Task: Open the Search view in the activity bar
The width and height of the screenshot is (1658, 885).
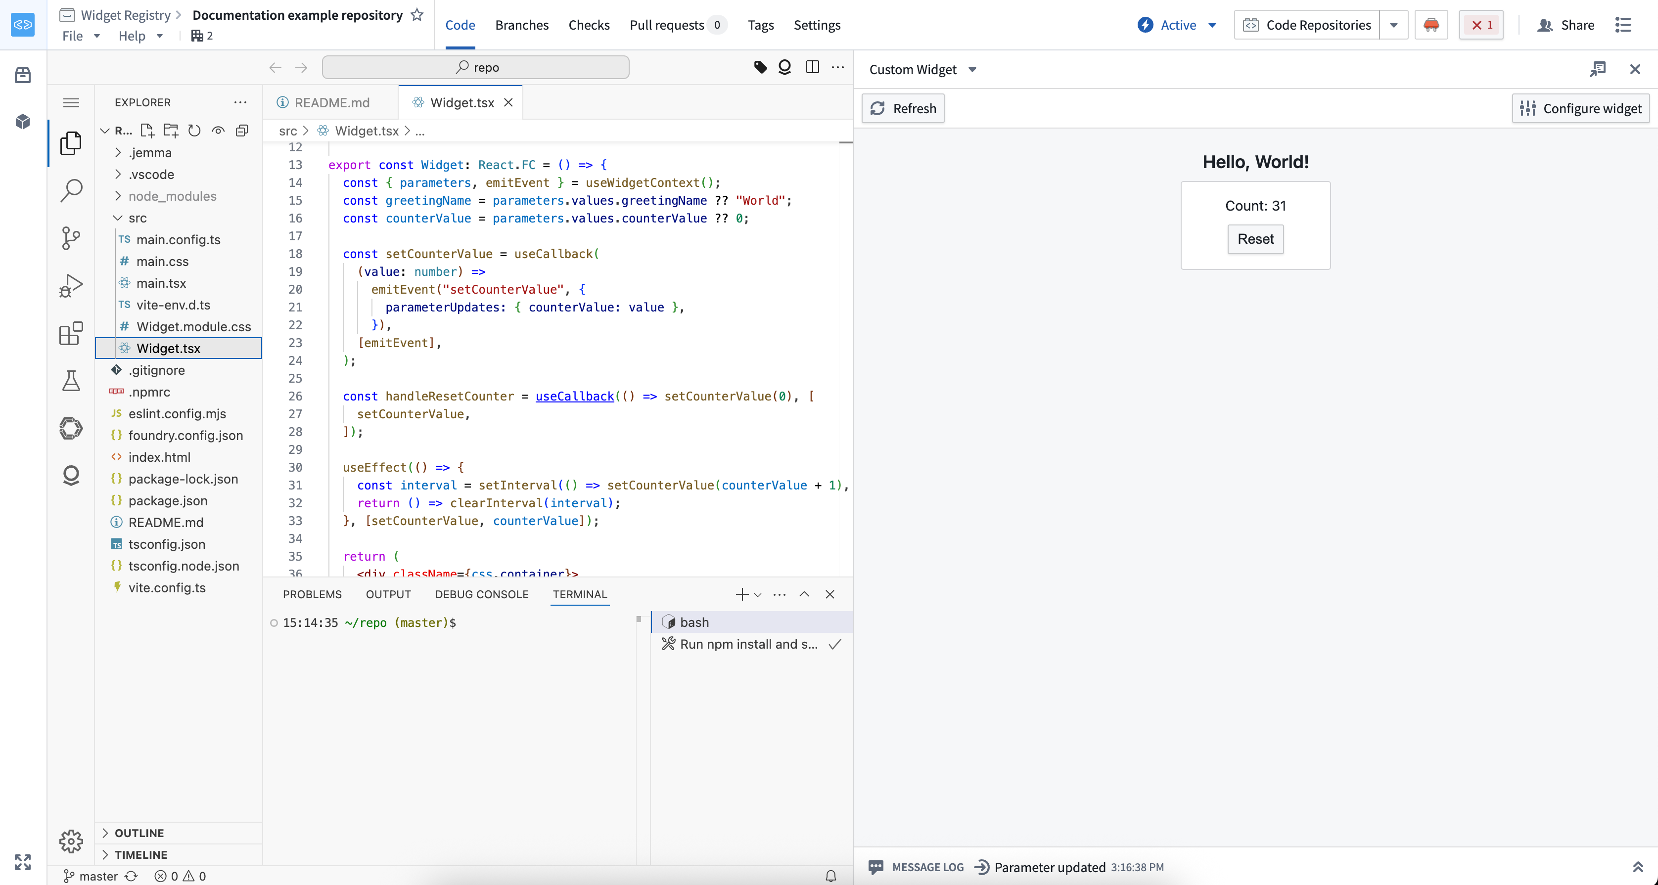Action: 71,190
